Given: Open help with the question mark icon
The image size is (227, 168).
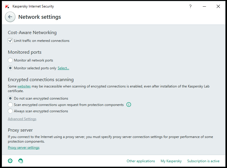Looking at the screenshot, I should tap(190, 6).
